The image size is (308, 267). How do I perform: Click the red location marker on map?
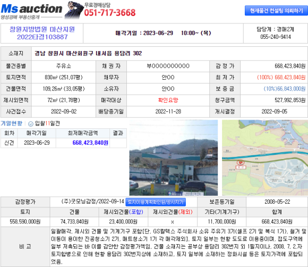point(241,163)
